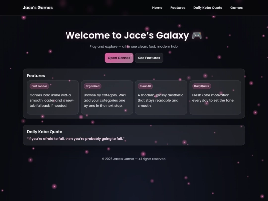The image size is (268, 201).
Task: Select the Organized badge
Action: [92, 86]
